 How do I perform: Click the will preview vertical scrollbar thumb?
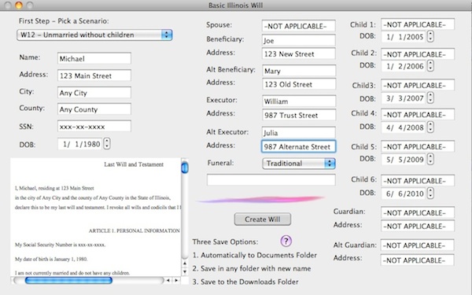coord(185,168)
